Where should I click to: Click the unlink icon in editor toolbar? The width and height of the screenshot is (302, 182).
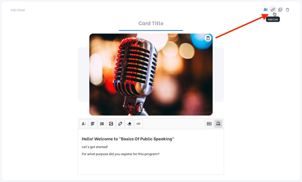tap(120, 124)
